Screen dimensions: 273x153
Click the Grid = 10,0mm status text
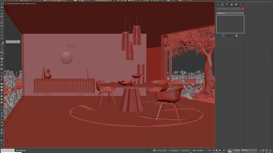click(197, 150)
